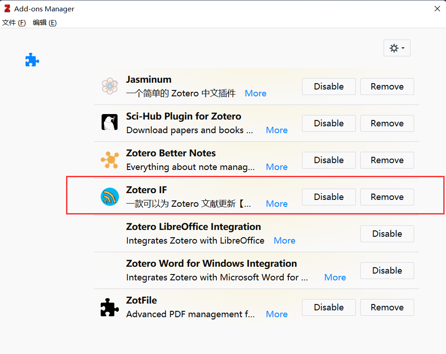Screen dimensions: 446x354
Task: Open the gear tools dropdown
Action: [x=397, y=48]
